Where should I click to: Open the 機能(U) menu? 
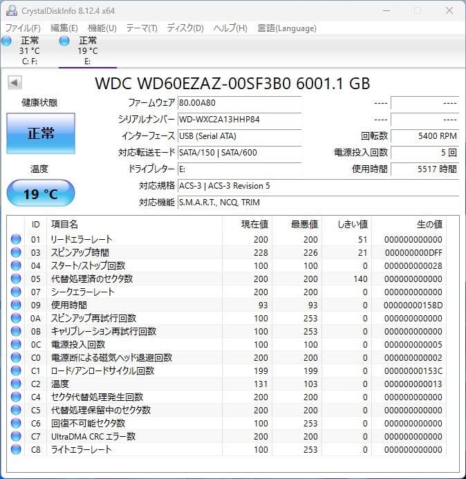pos(102,28)
